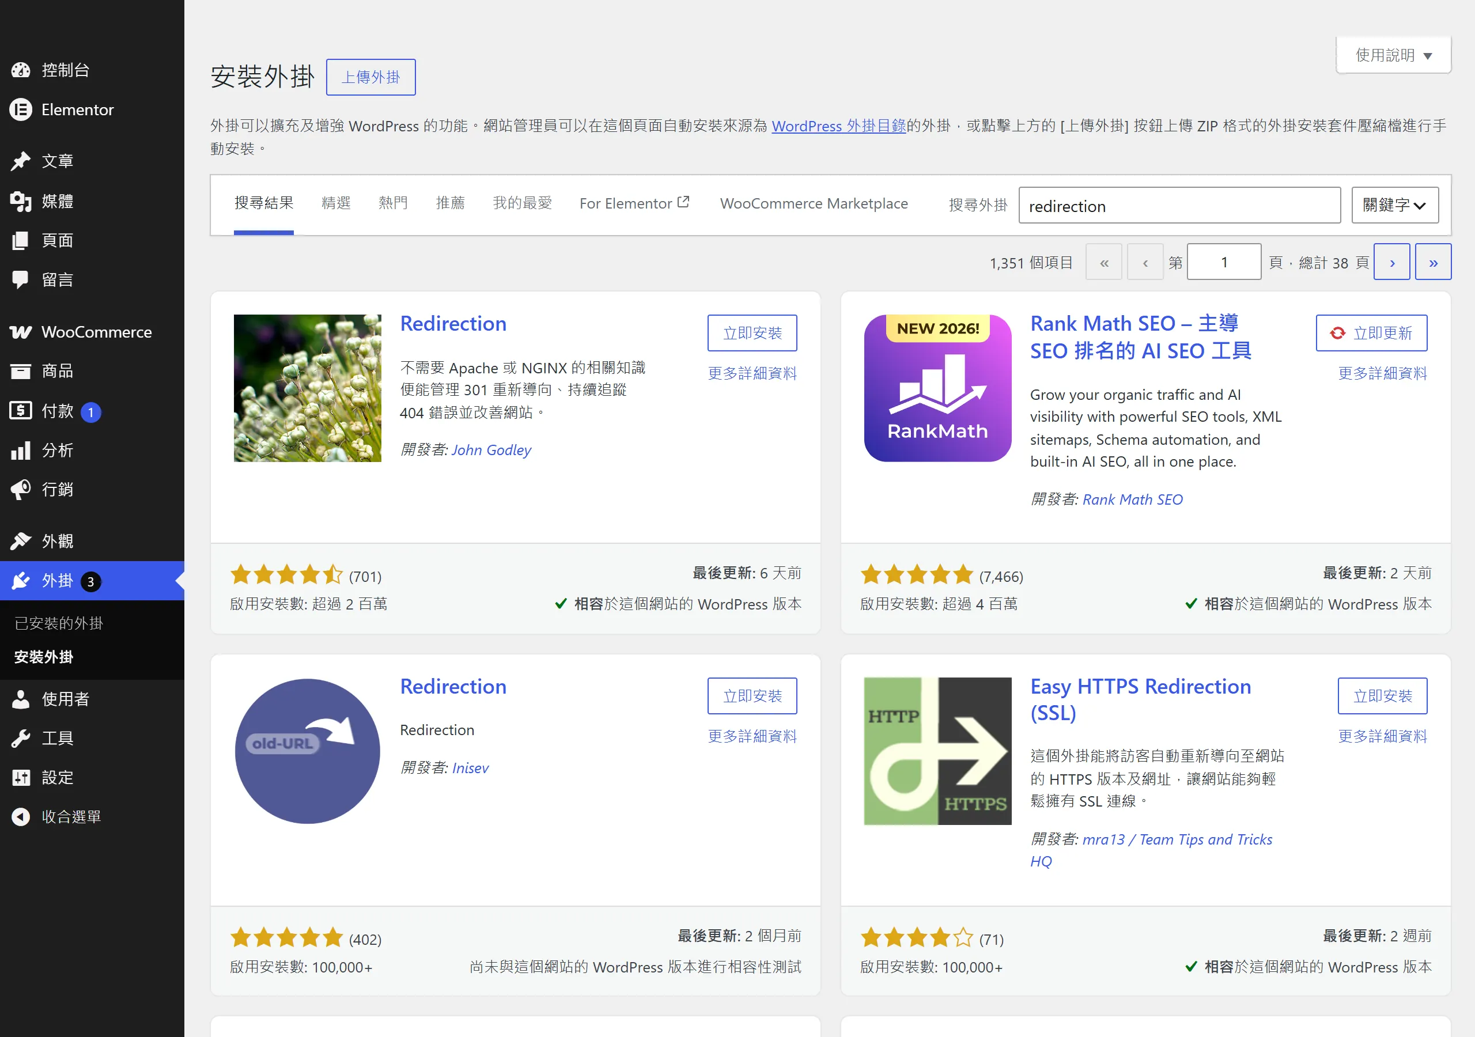1475x1037 pixels.
Task: Click star rating of Redirection (701)
Action: tap(286, 574)
